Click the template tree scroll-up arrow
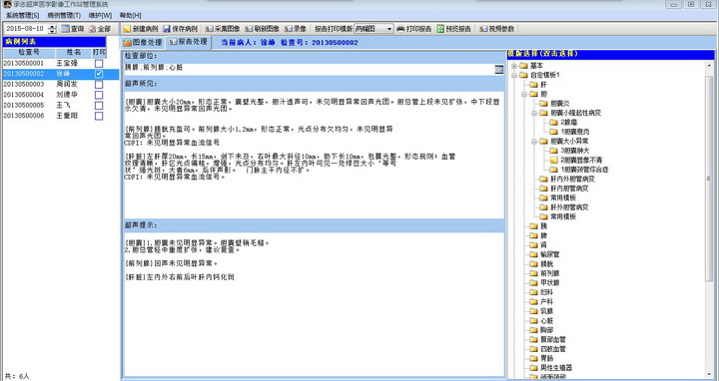Screen dimensions: 719x381 tap(710, 66)
